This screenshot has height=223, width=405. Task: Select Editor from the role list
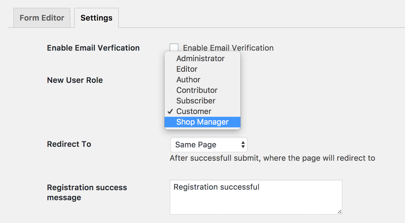[x=187, y=69]
